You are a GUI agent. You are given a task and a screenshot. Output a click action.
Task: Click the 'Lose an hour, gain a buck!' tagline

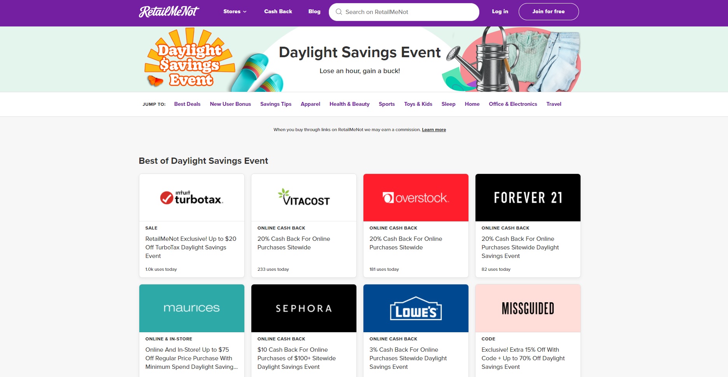[x=360, y=71]
